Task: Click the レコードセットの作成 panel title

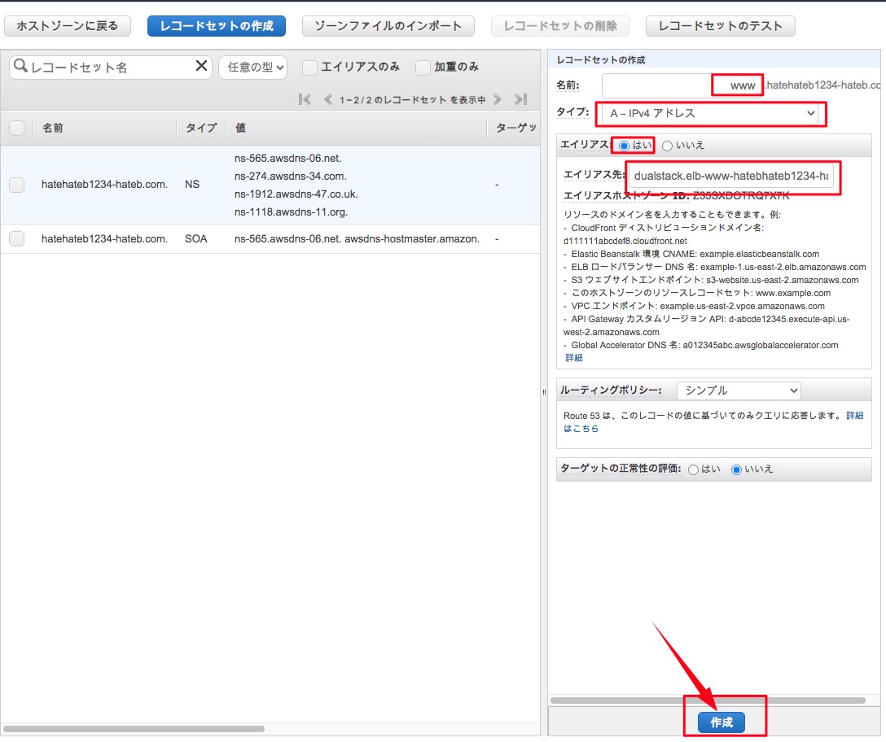Action: pyautogui.click(x=601, y=60)
